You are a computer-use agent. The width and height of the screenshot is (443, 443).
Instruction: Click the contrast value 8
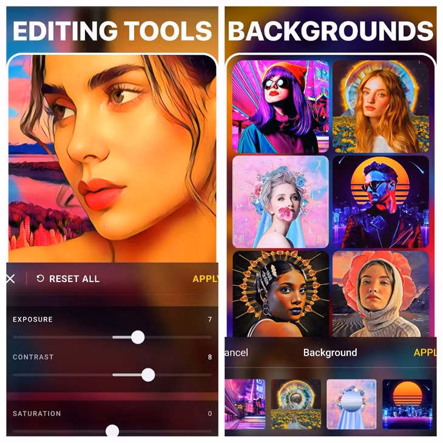210,357
